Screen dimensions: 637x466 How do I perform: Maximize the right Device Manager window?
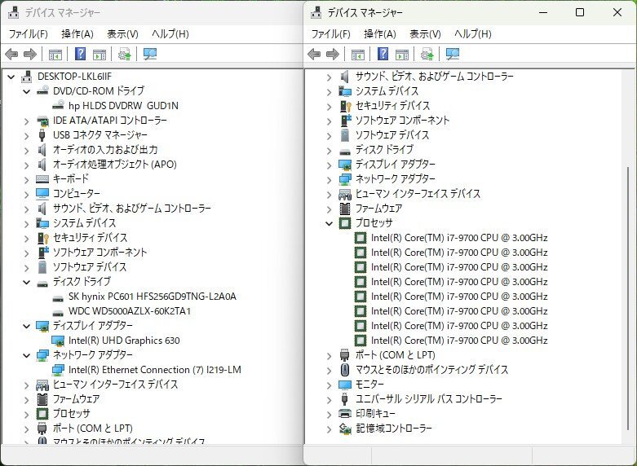click(580, 12)
